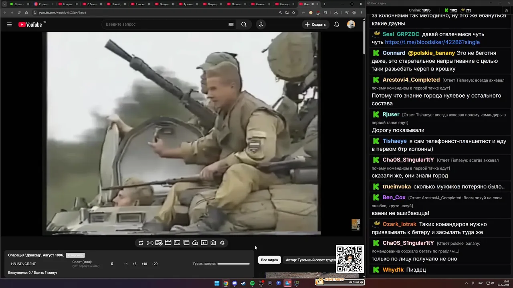Open the YouTube account avatar menu
This screenshot has width=513, height=288.
pyautogui.click(x=351, y=24)
